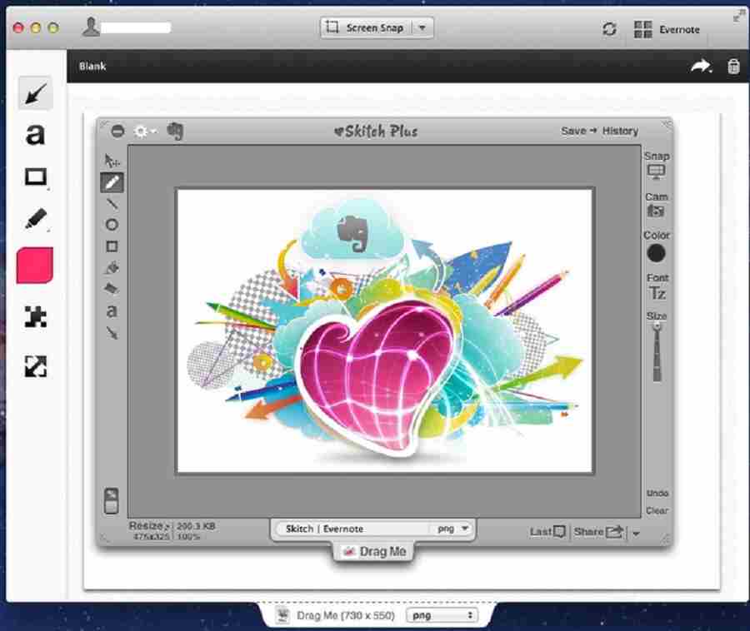
Task: Click the Drag Me (730 x 550) tab
Action: tap(345, 615)
